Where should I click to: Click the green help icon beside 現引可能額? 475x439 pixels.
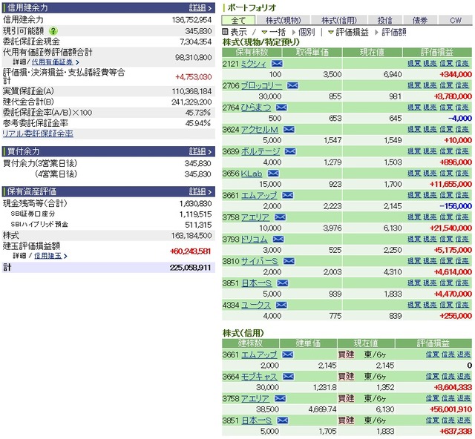[x=53, y=31]
